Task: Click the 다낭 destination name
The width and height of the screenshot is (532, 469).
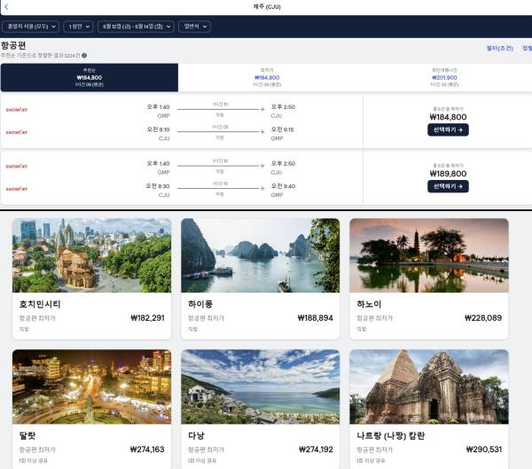Action: (197, 435)
